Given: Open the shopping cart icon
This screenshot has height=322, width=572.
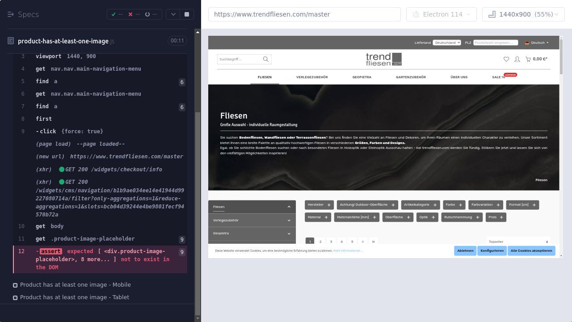Looking at the screenshot, I should pyautogui.click(x=528, y=59).
